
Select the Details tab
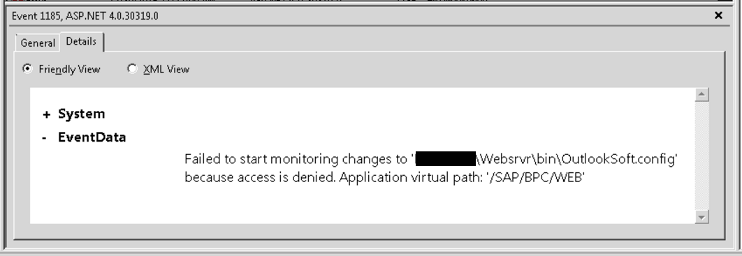(81, 42)
